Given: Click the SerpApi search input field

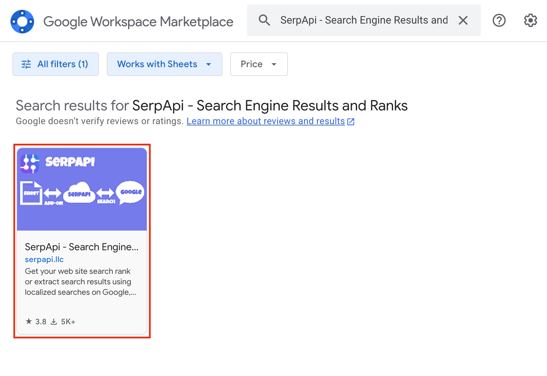Looking at the screenshot, I should click(x=364, y=20).
